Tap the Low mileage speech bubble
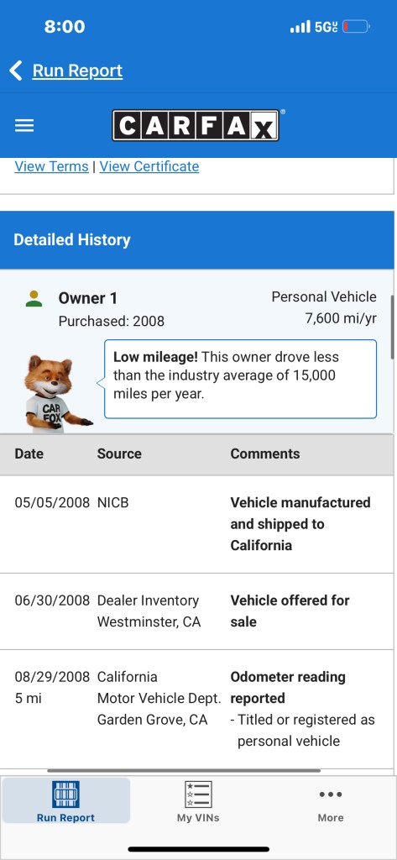Image resolution: width=397 pixels, height=860 pixels. pyautogui.click(x=240, y=379)
